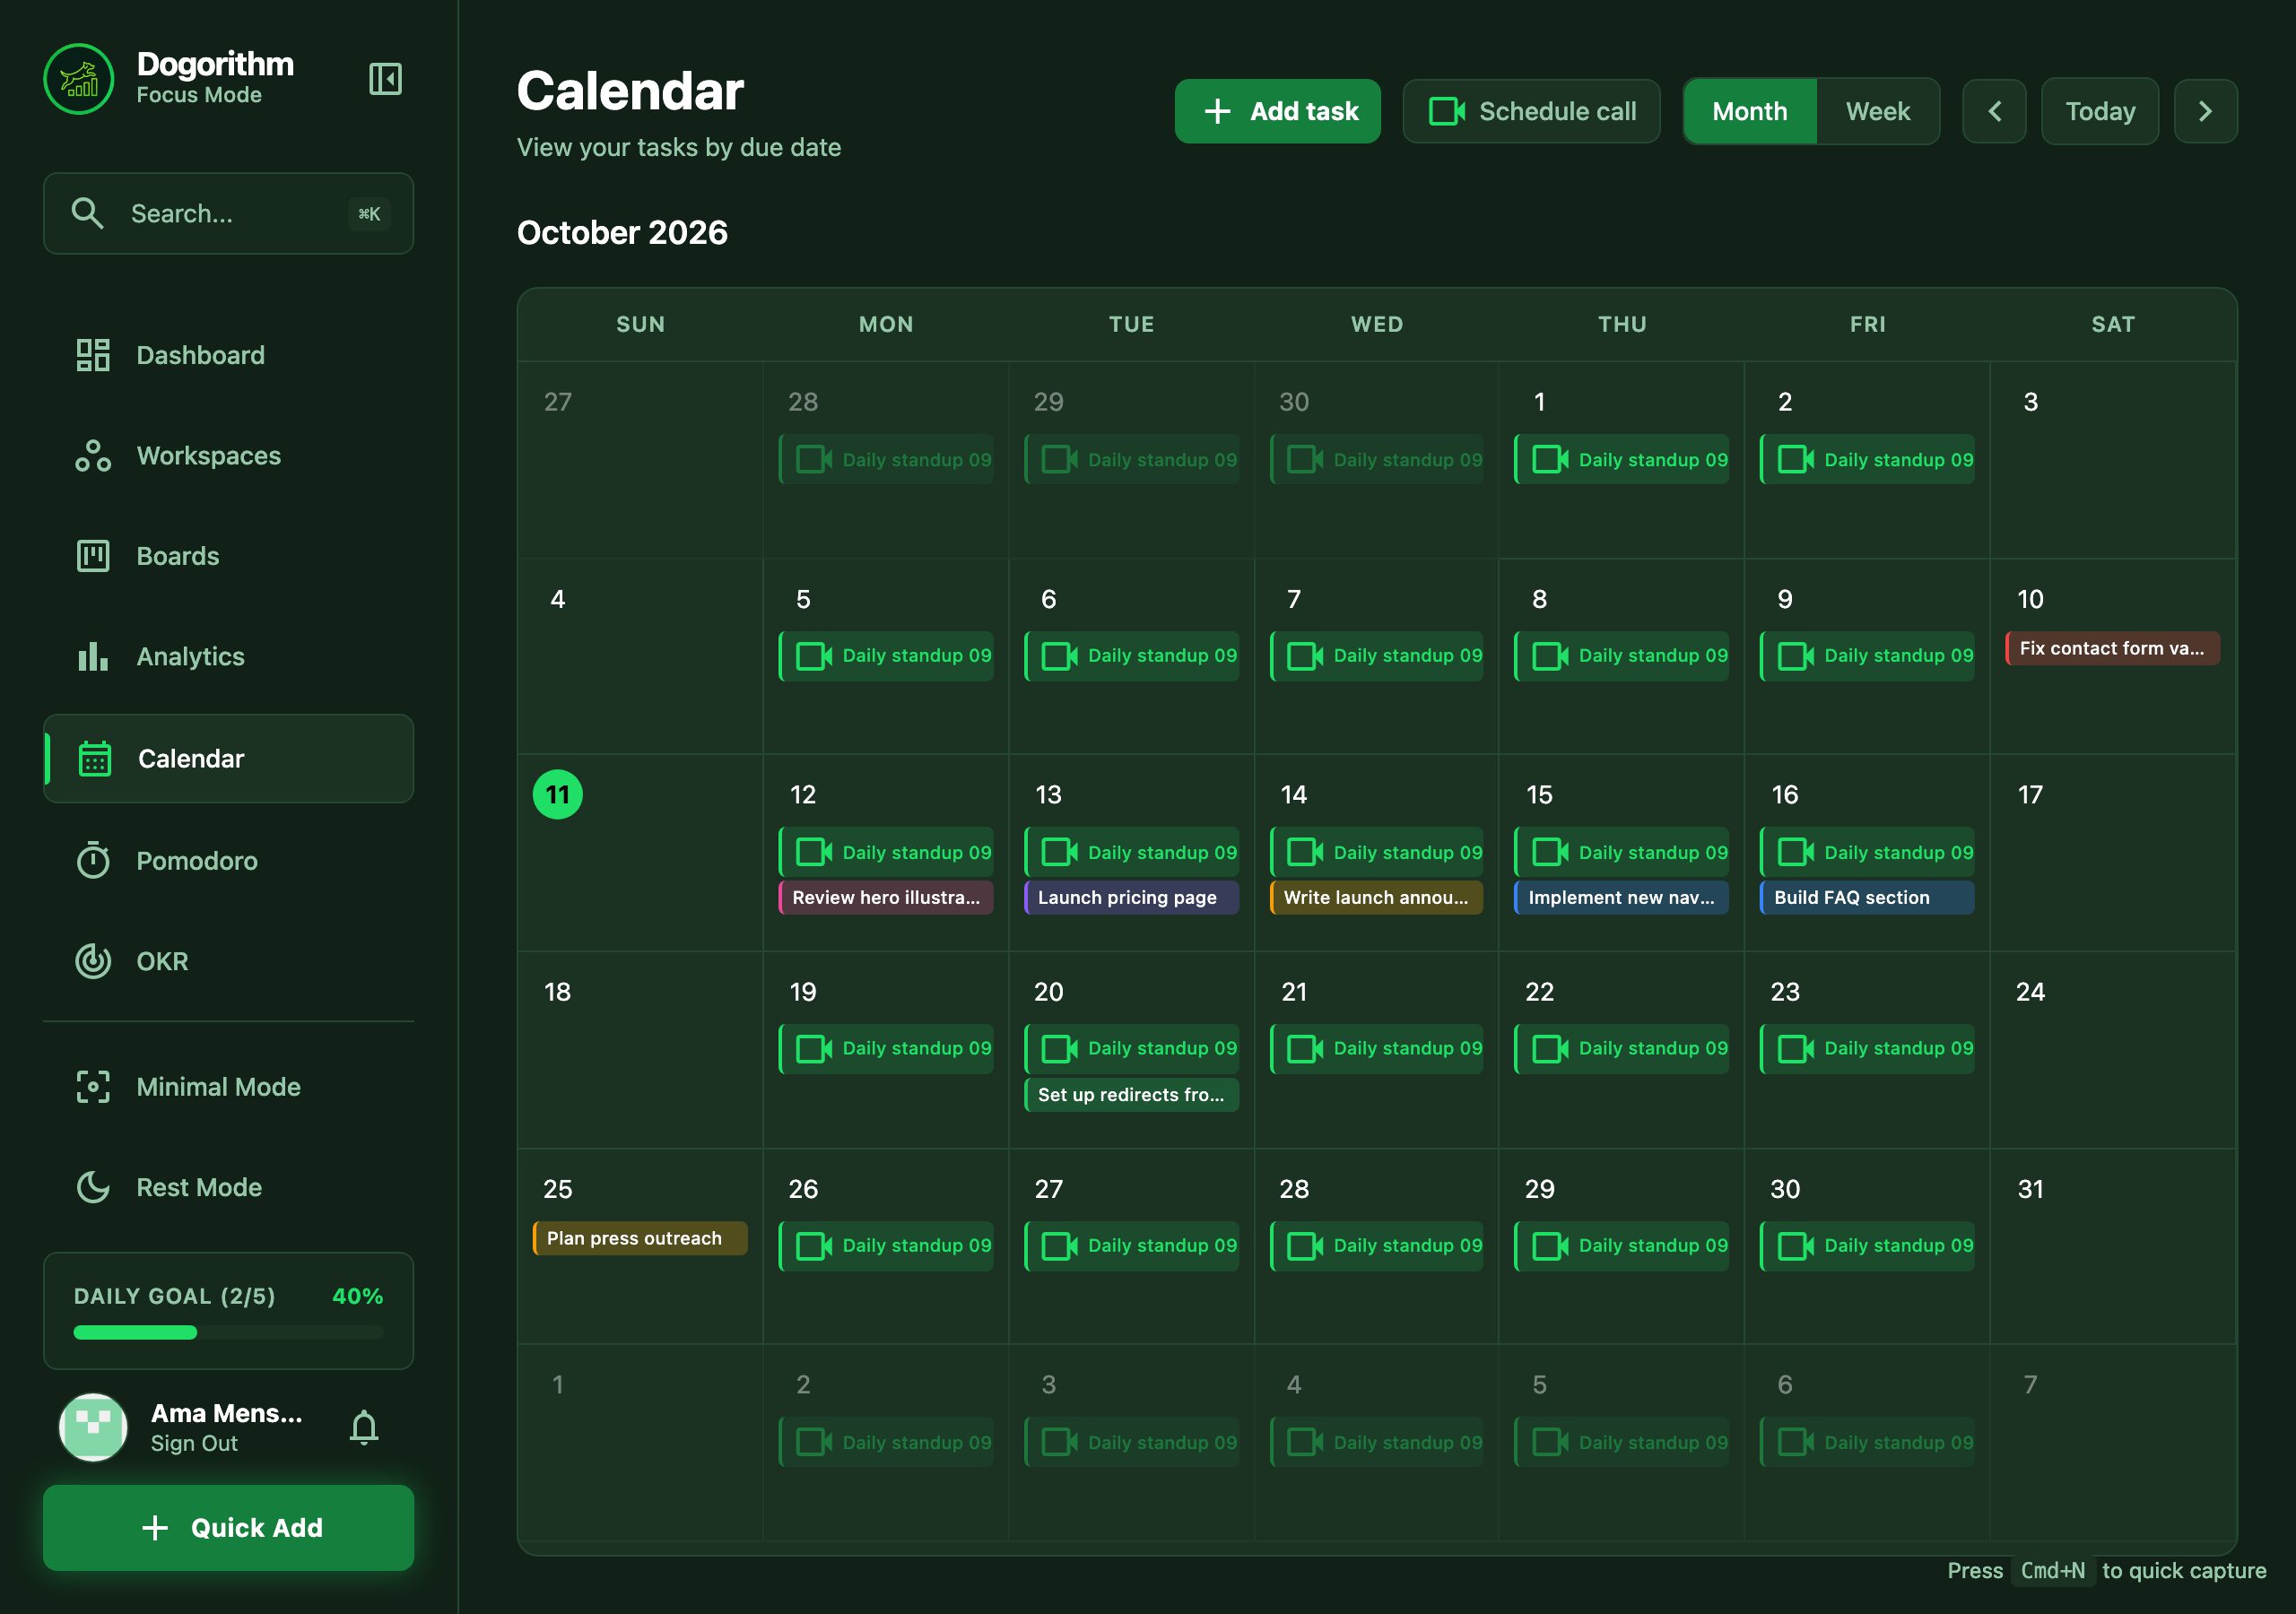Open Boards from the sidebar
The height and width of the screenshot is (1614, 2296).
[228, 556]
